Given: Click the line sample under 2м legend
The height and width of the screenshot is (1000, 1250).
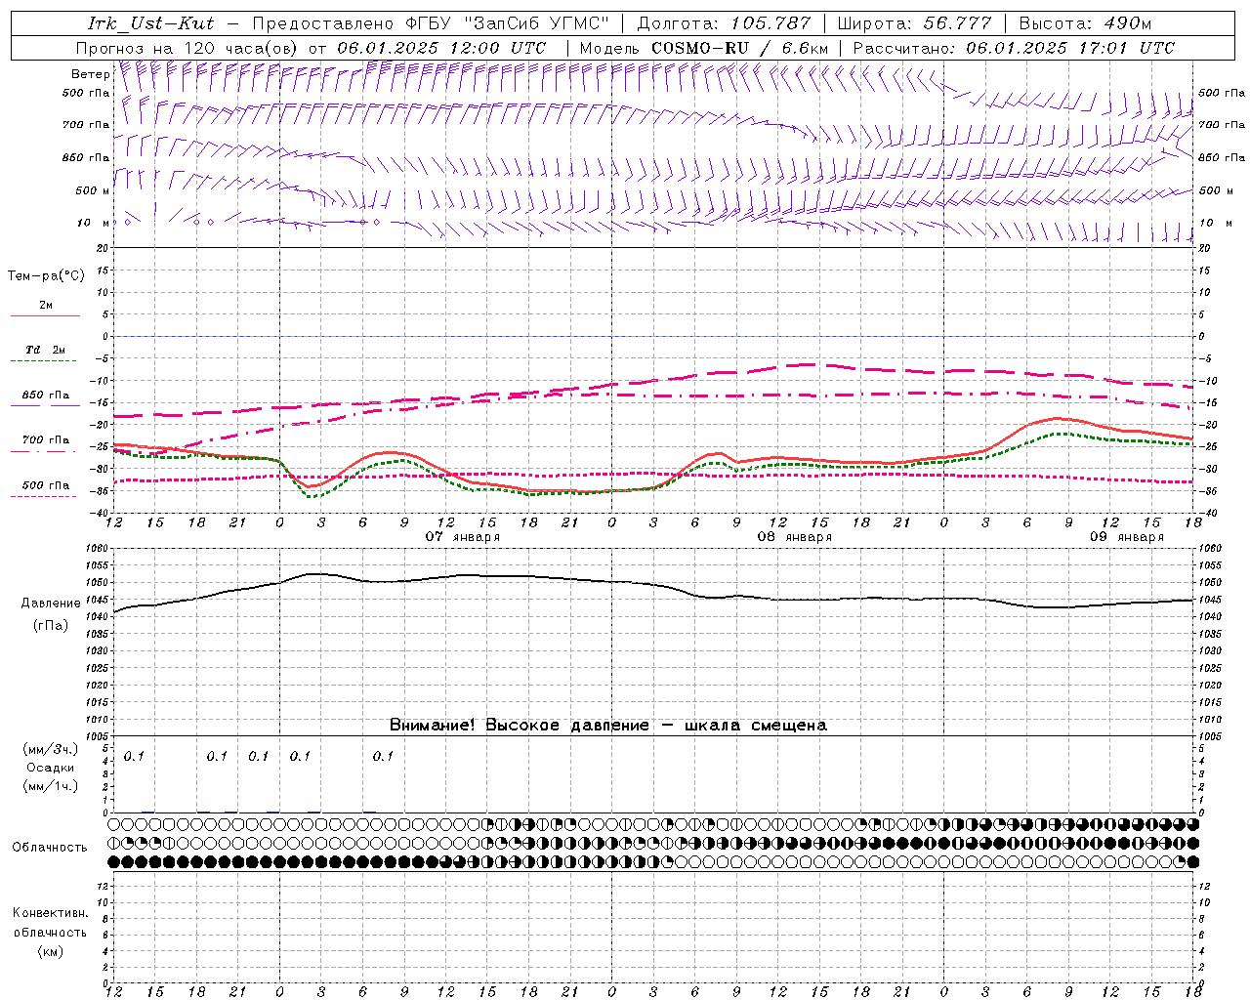Looking at the screenshot, I should click(45, 315).
